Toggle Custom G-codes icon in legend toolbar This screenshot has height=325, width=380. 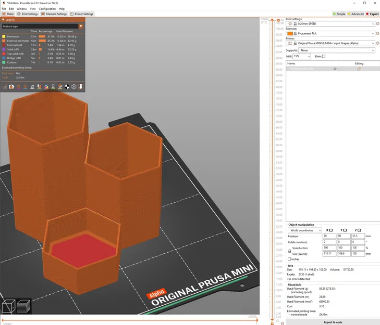click(60, 86)
